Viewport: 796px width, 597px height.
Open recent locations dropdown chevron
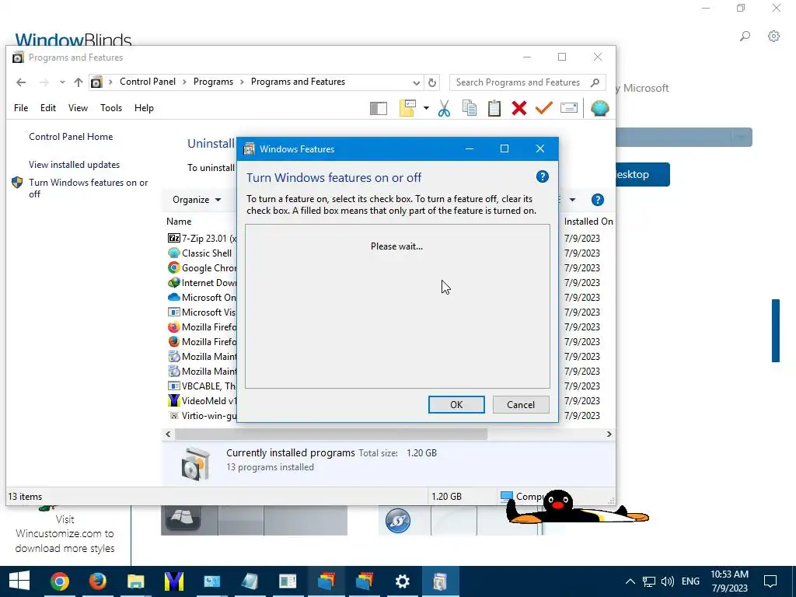(x=62, y=82)
